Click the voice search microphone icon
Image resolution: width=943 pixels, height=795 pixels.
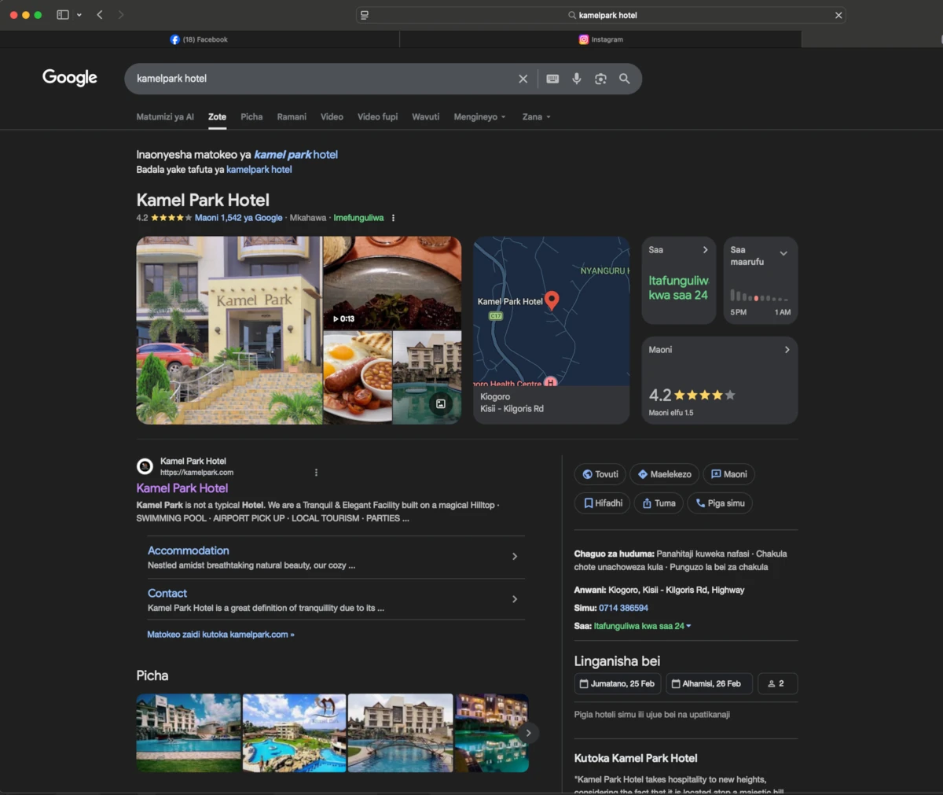pos(577,79)
